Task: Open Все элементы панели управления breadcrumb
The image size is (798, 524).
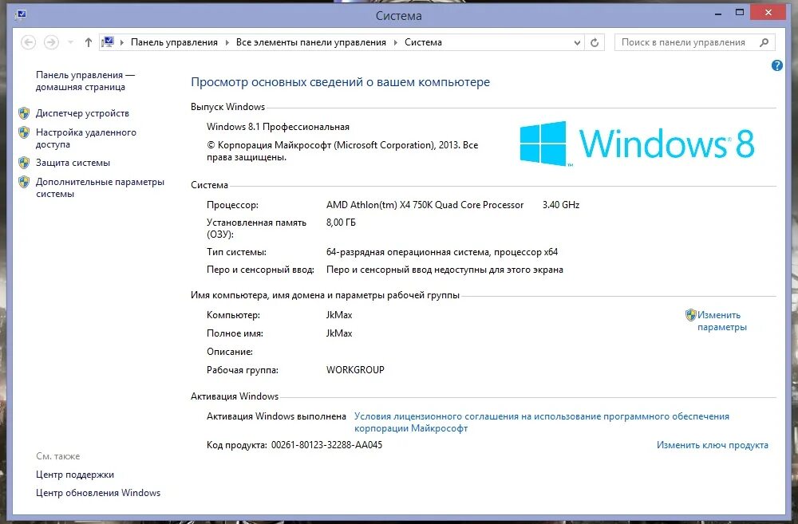Action: 311,42
